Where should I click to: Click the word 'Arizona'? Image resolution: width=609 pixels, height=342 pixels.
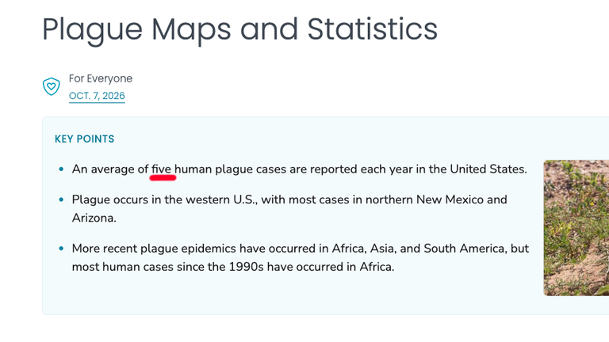(x=94, y=218)
